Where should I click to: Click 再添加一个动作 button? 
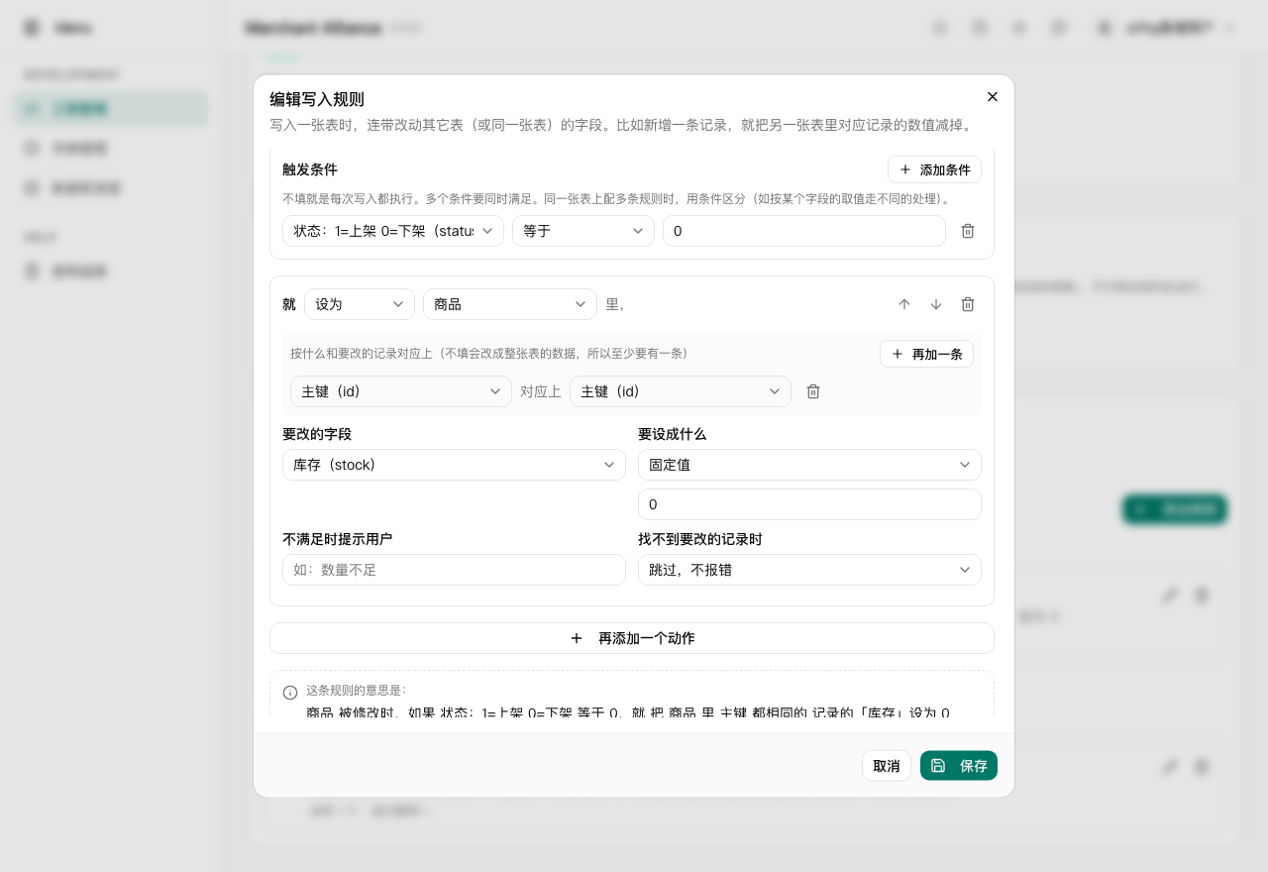pyautogui.click(x=632, y=638)
